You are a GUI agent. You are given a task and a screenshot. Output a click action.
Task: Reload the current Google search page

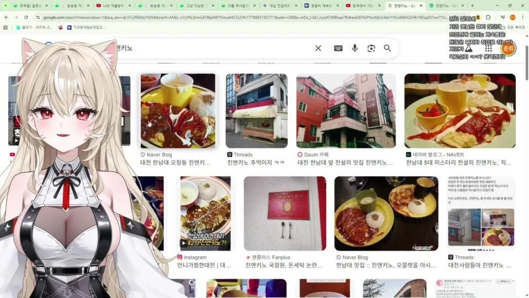click(x=26, y=17)
